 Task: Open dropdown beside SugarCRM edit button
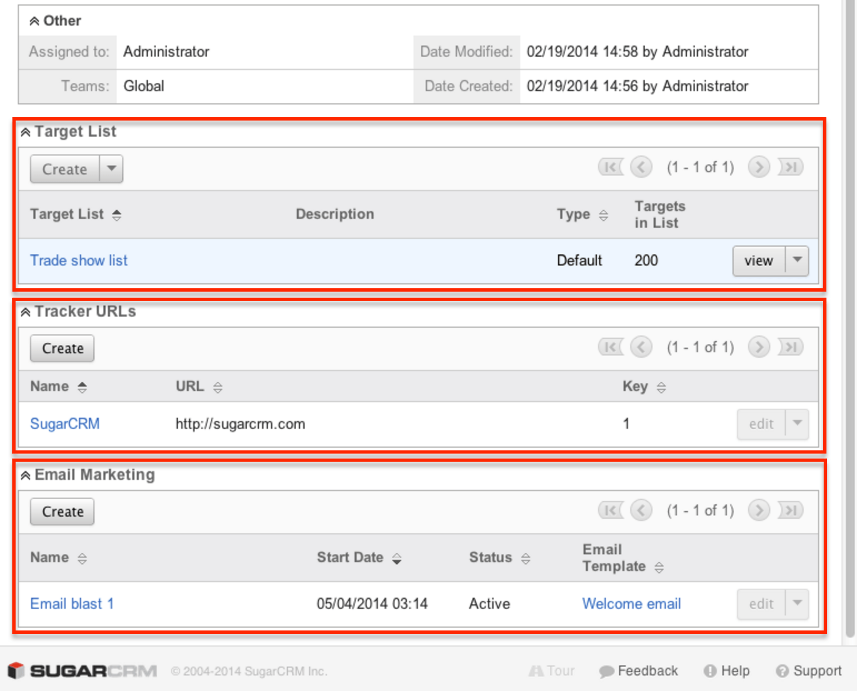coord(798,424)
